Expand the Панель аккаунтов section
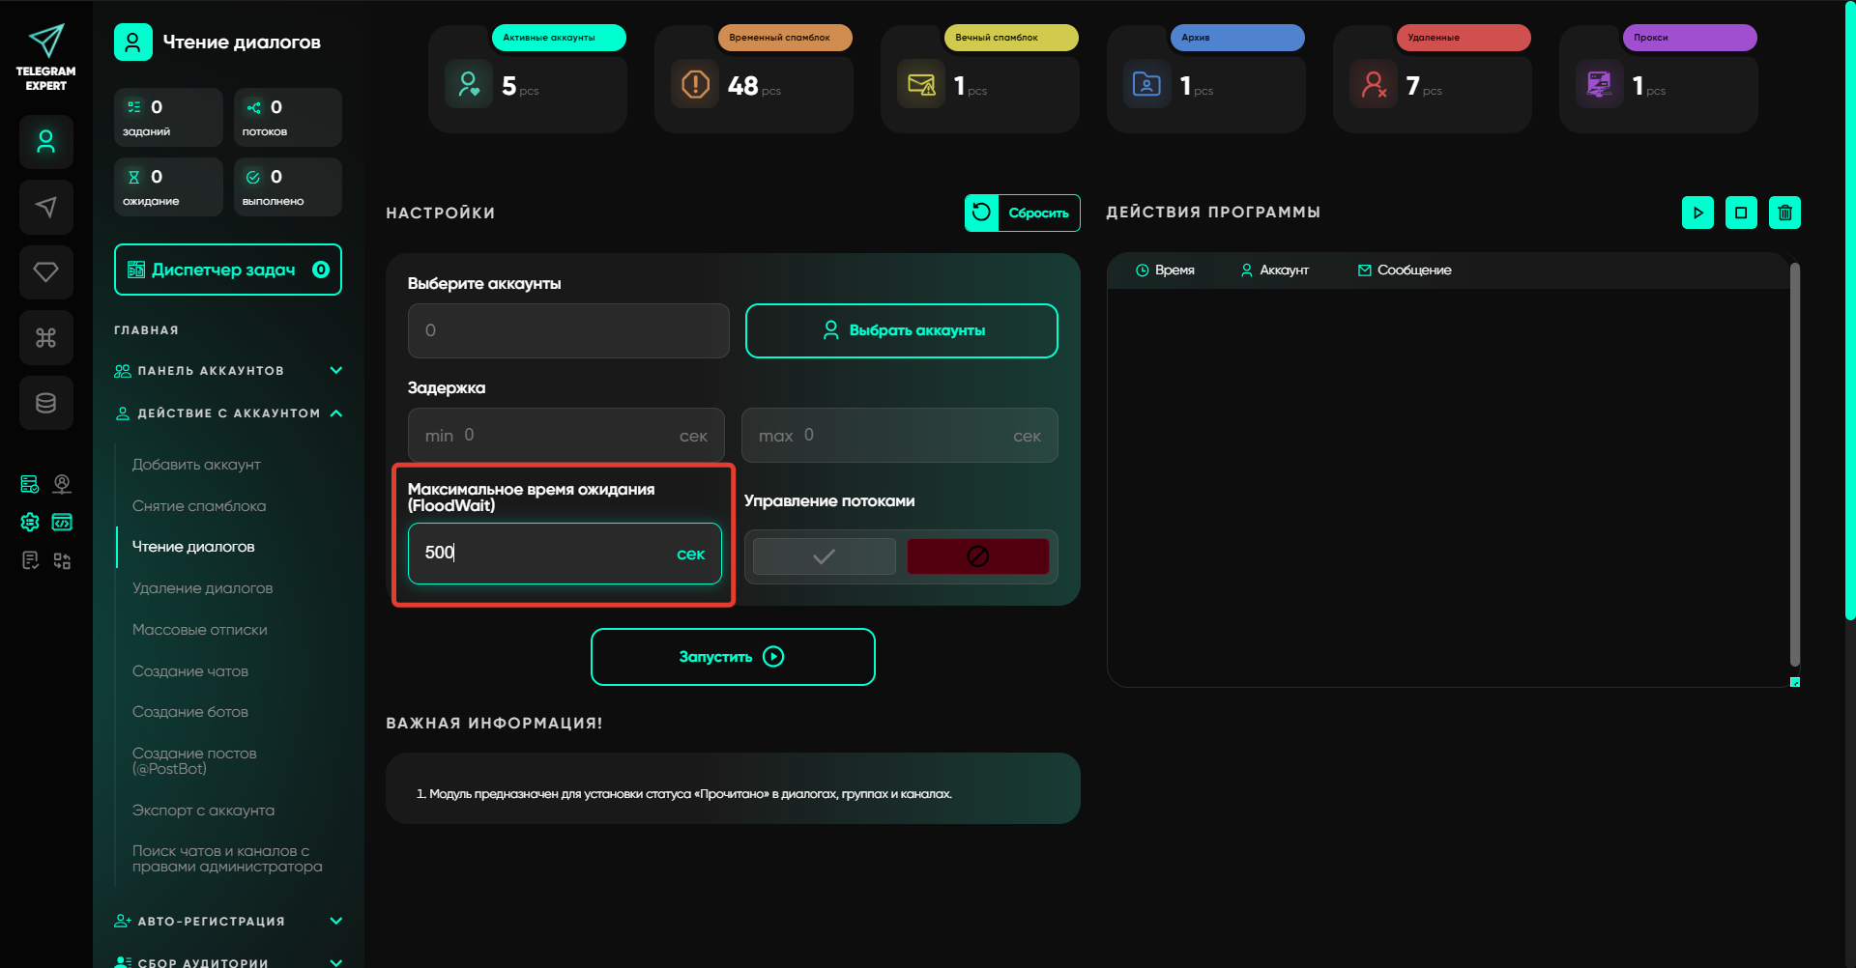Image resolution: width=1856 pixels, height=968 pixels. [335, 371]
